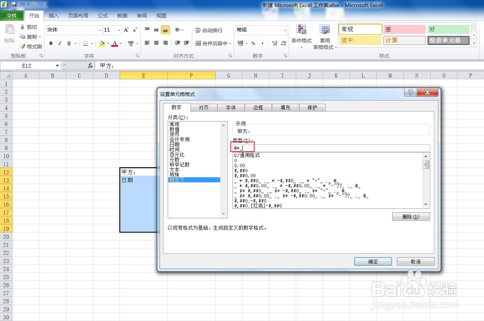Decrease font size with small A icon
484x321 pixels.
pos(135,30)
